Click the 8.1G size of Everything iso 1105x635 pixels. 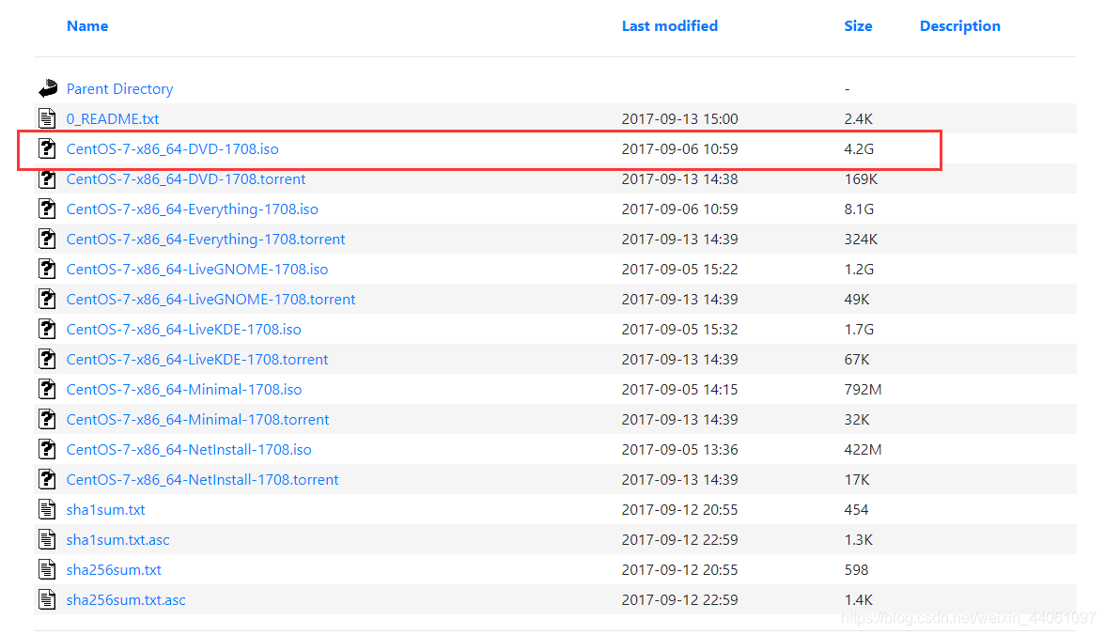(859, 209)
